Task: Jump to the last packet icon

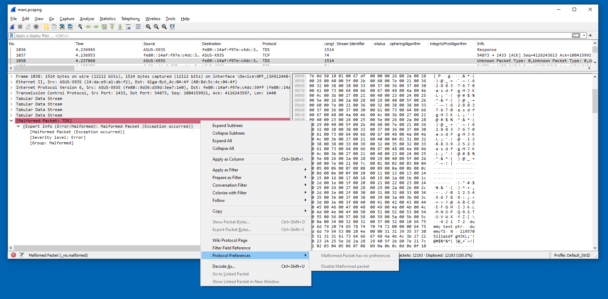Action: click(x=120, y=27)
